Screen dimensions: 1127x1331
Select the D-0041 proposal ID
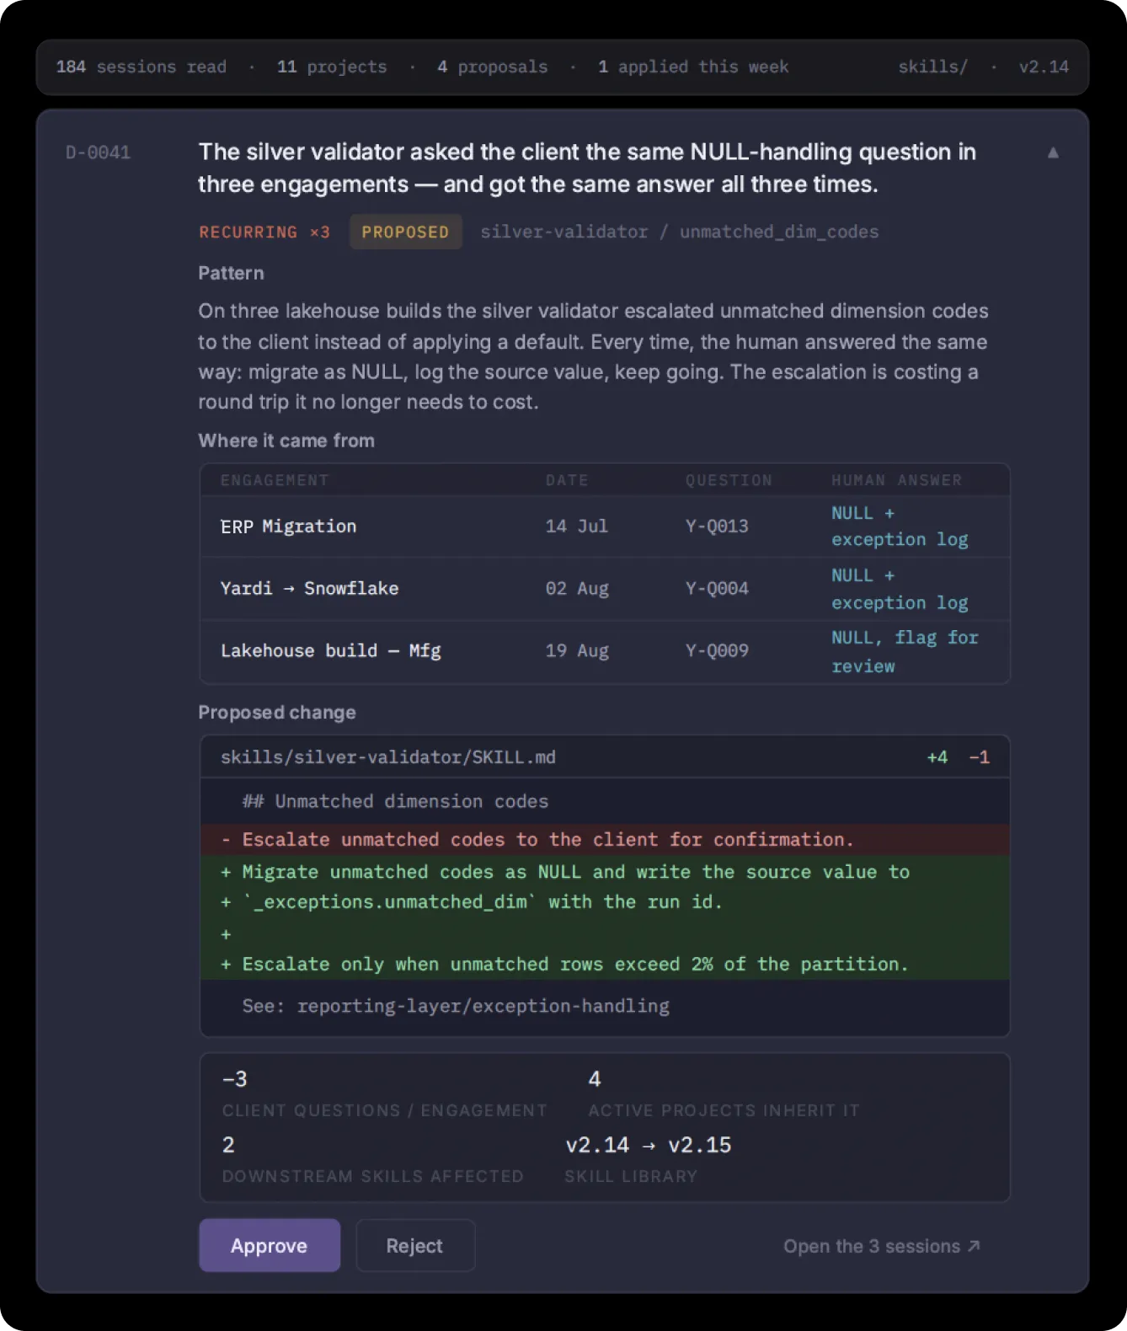(99, 152)
